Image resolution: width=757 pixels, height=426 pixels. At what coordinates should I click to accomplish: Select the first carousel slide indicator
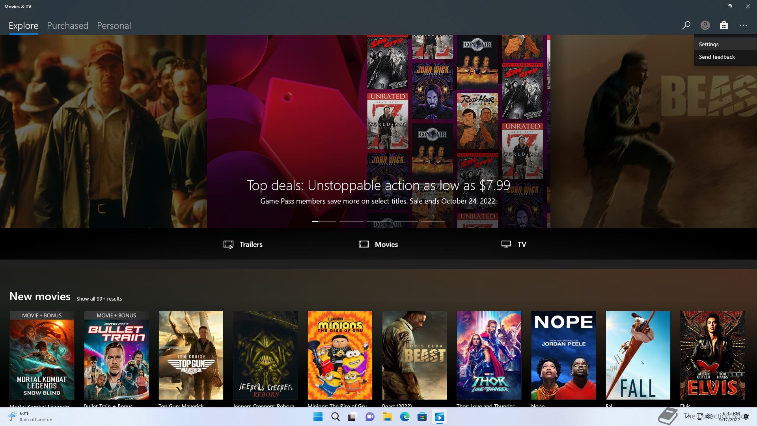click(324, 221)
